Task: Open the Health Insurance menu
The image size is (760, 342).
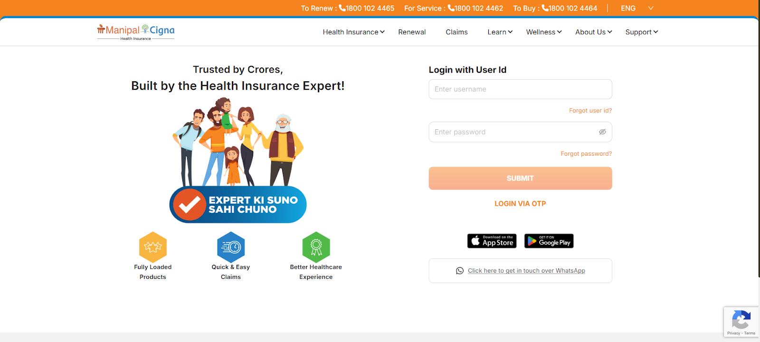Action: [353, 32]
